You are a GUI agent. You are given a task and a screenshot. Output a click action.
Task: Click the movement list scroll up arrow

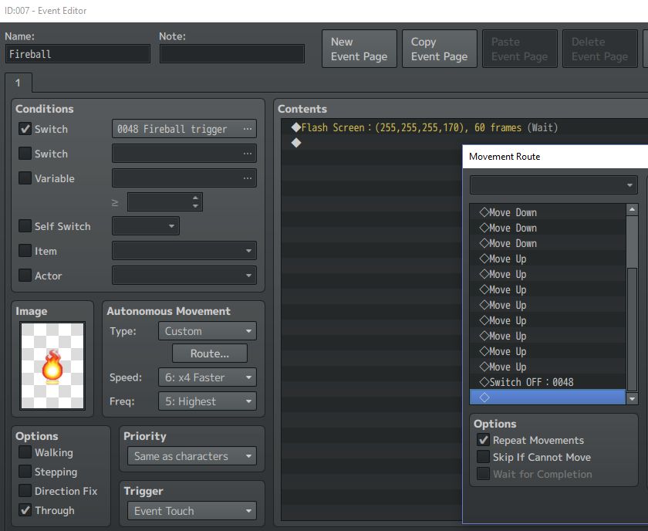point(632,210)
